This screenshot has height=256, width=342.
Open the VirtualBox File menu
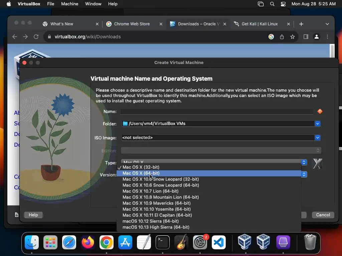pos(51,4)
